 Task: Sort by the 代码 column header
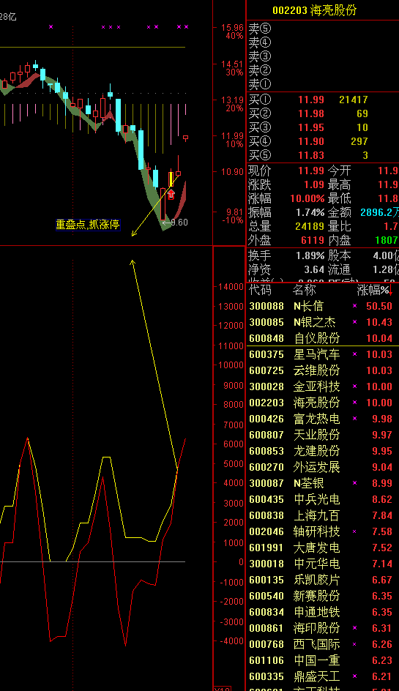point(260,290)
